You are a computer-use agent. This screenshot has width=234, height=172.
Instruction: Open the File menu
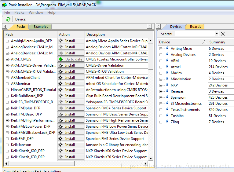(7, 13)
